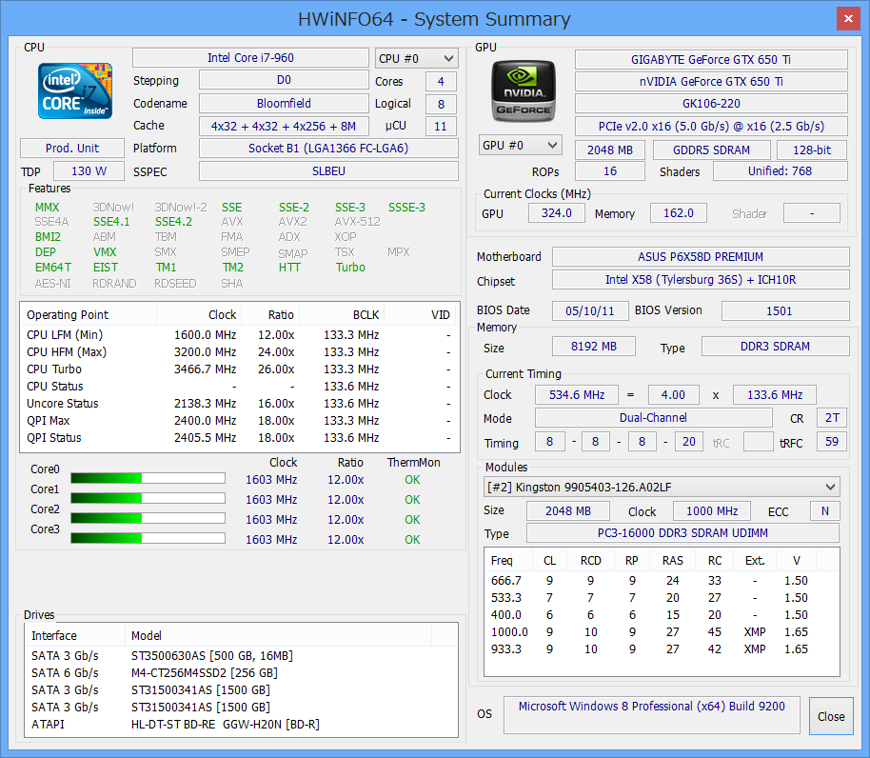
Task: Click the Intel Core i7 logo
Action: point(75,91)
